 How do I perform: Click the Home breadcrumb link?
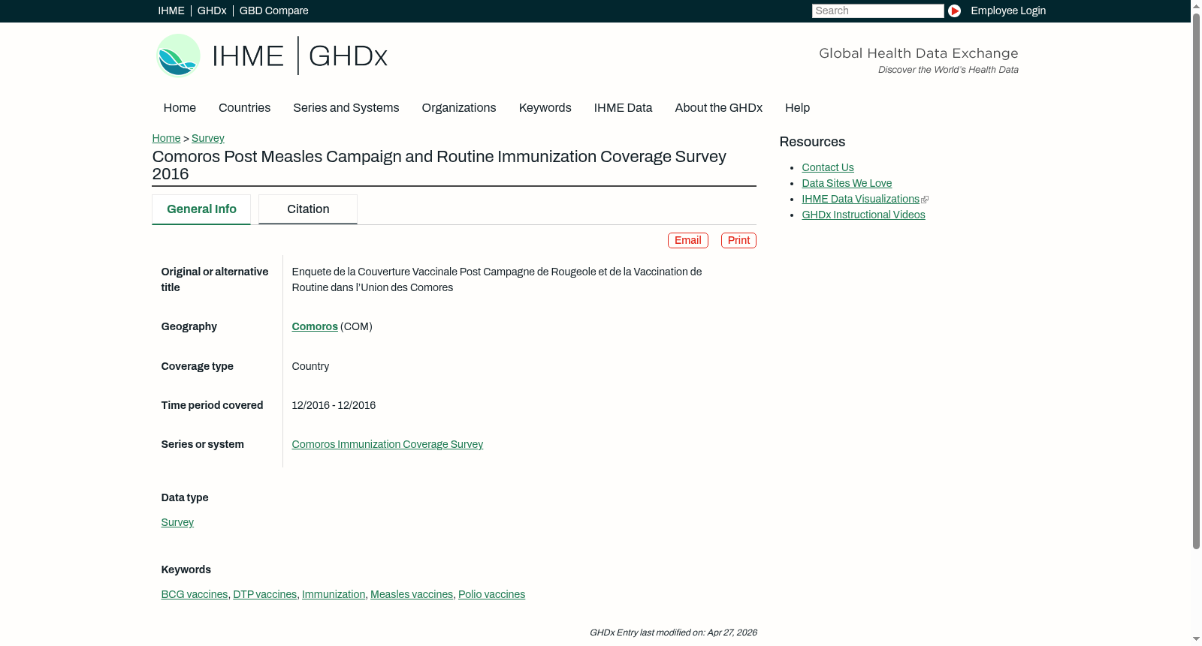click(166, 138)
